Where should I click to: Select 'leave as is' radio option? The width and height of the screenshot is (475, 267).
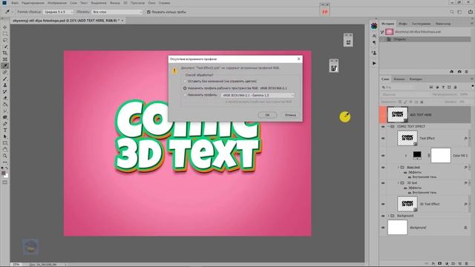(185, 82)
